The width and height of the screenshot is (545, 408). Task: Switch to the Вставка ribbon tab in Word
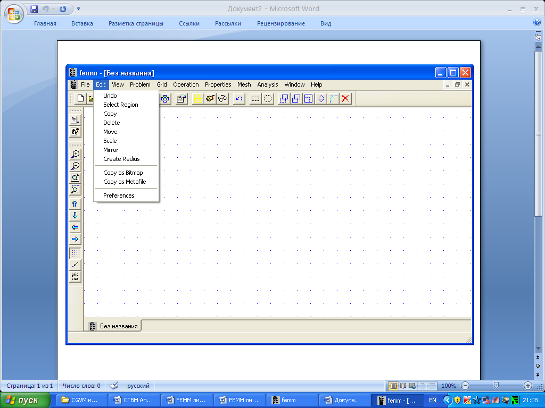point(82,23)
